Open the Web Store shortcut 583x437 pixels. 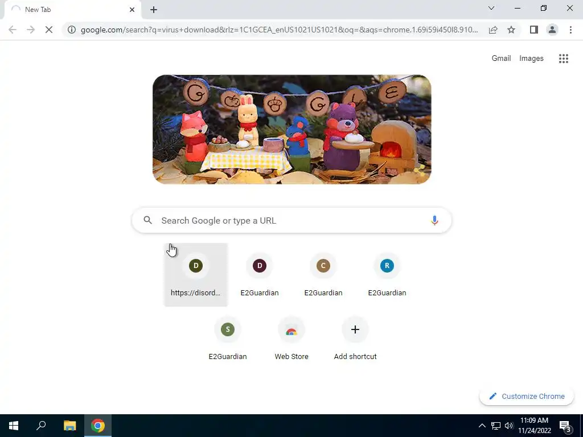291,339
